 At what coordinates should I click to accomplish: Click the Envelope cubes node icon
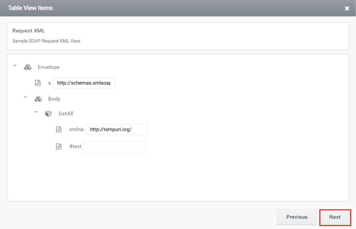click(x=28, y=67)
